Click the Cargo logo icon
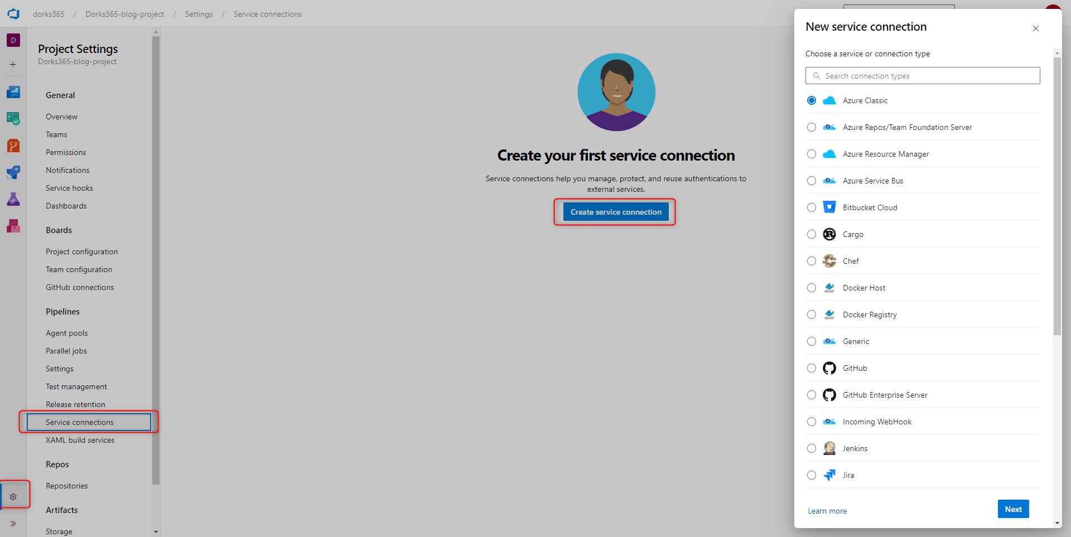The image size is (1071, 537). [829, 234]
